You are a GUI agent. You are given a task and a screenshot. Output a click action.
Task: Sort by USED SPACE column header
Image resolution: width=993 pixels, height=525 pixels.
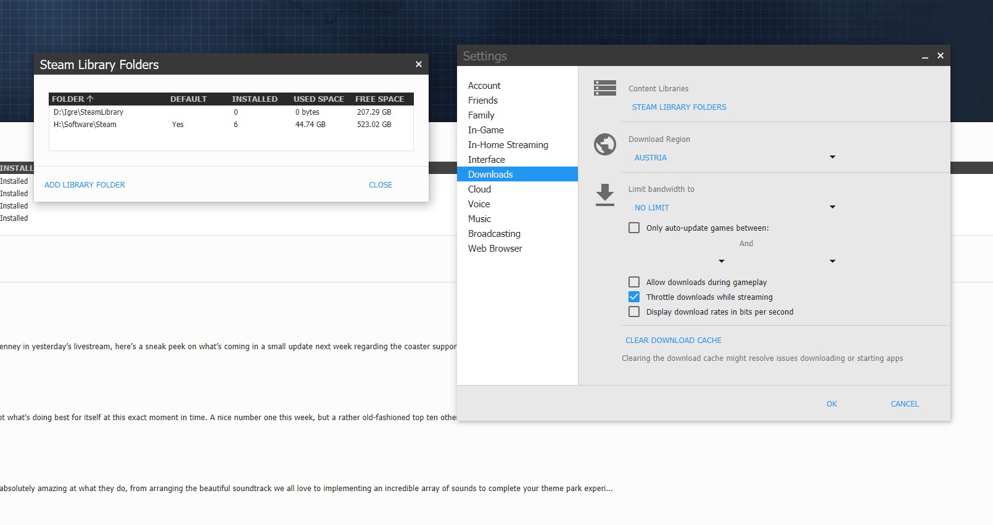319,99
